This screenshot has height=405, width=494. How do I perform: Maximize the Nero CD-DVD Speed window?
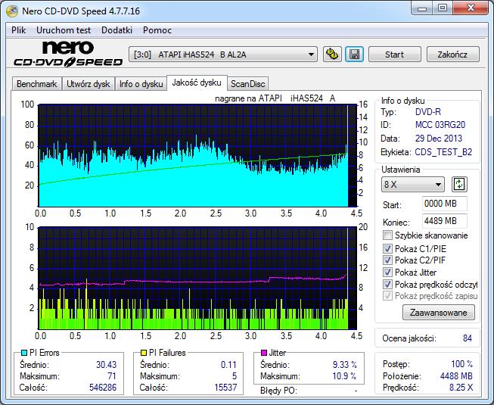tap(443, 8)
